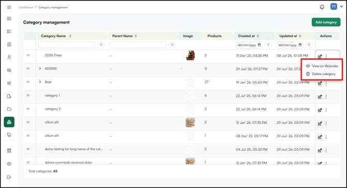
Task: Open the document sidebar icon
Action: (x=9, y=45)
